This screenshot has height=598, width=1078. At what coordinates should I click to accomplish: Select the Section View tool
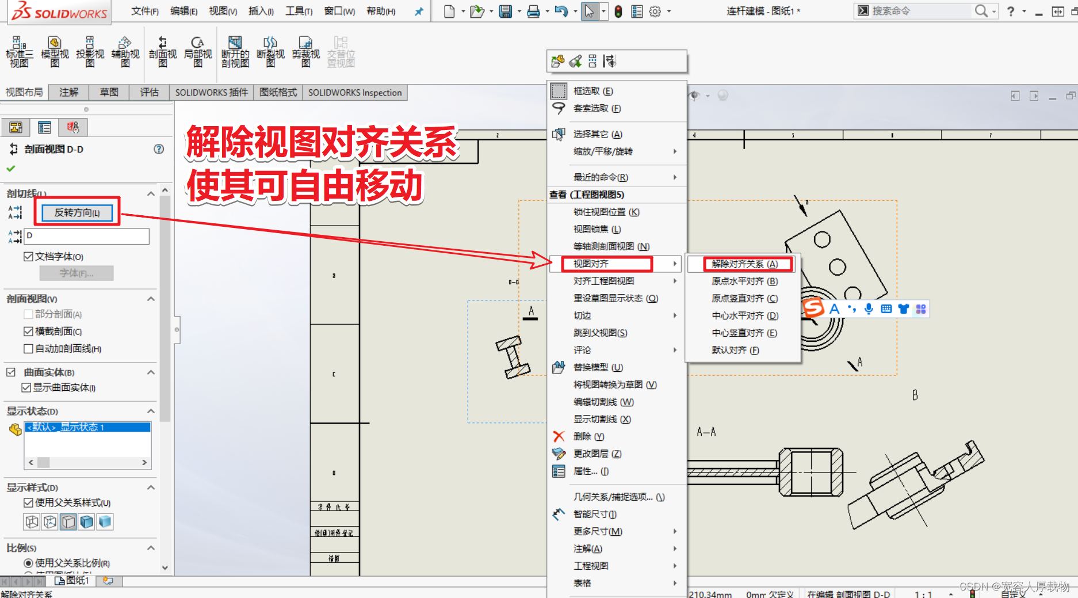[163, 52]
